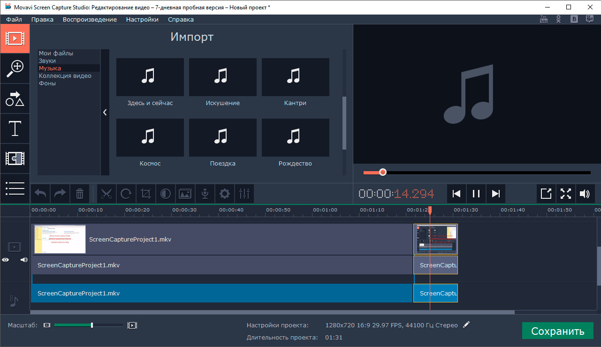Open the Titles tool in sidebar
The image size is (601, 347).
[15, 128]
